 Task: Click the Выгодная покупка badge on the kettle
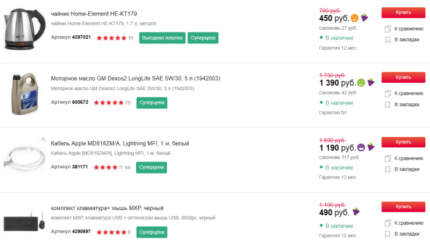point(162,38)
